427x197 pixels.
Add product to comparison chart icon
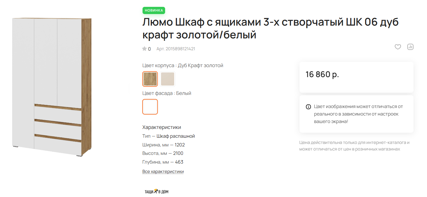[x=410, y=47]
